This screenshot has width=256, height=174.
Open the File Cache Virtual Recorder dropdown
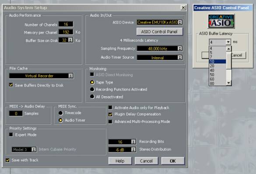click(71, 76)
